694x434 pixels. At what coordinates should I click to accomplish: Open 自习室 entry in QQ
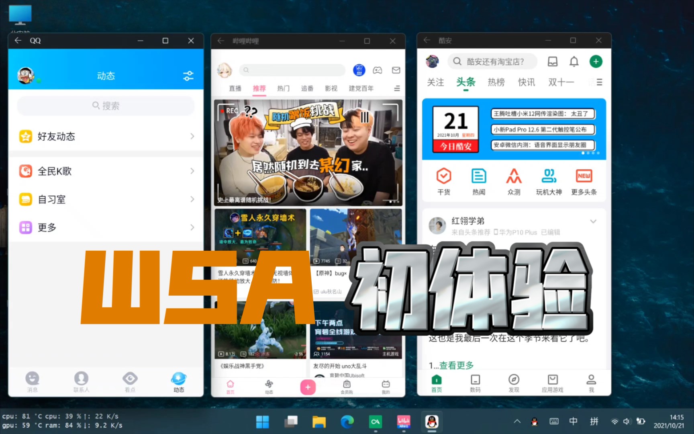106,199
